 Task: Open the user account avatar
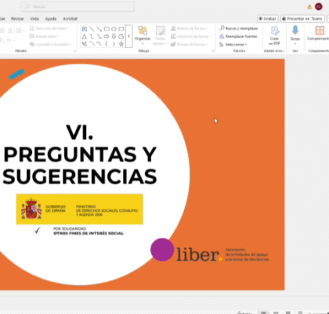pyautogui.click(x=319, y=6)
